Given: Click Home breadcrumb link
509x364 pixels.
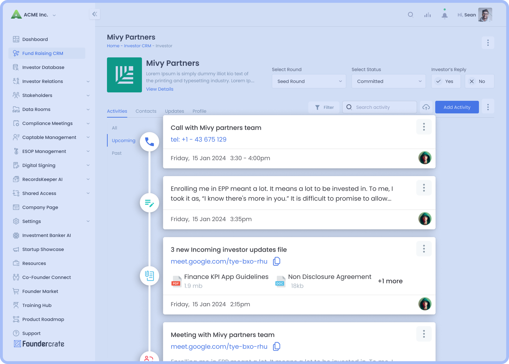Looking at the screenshot, I should [113, 46].
